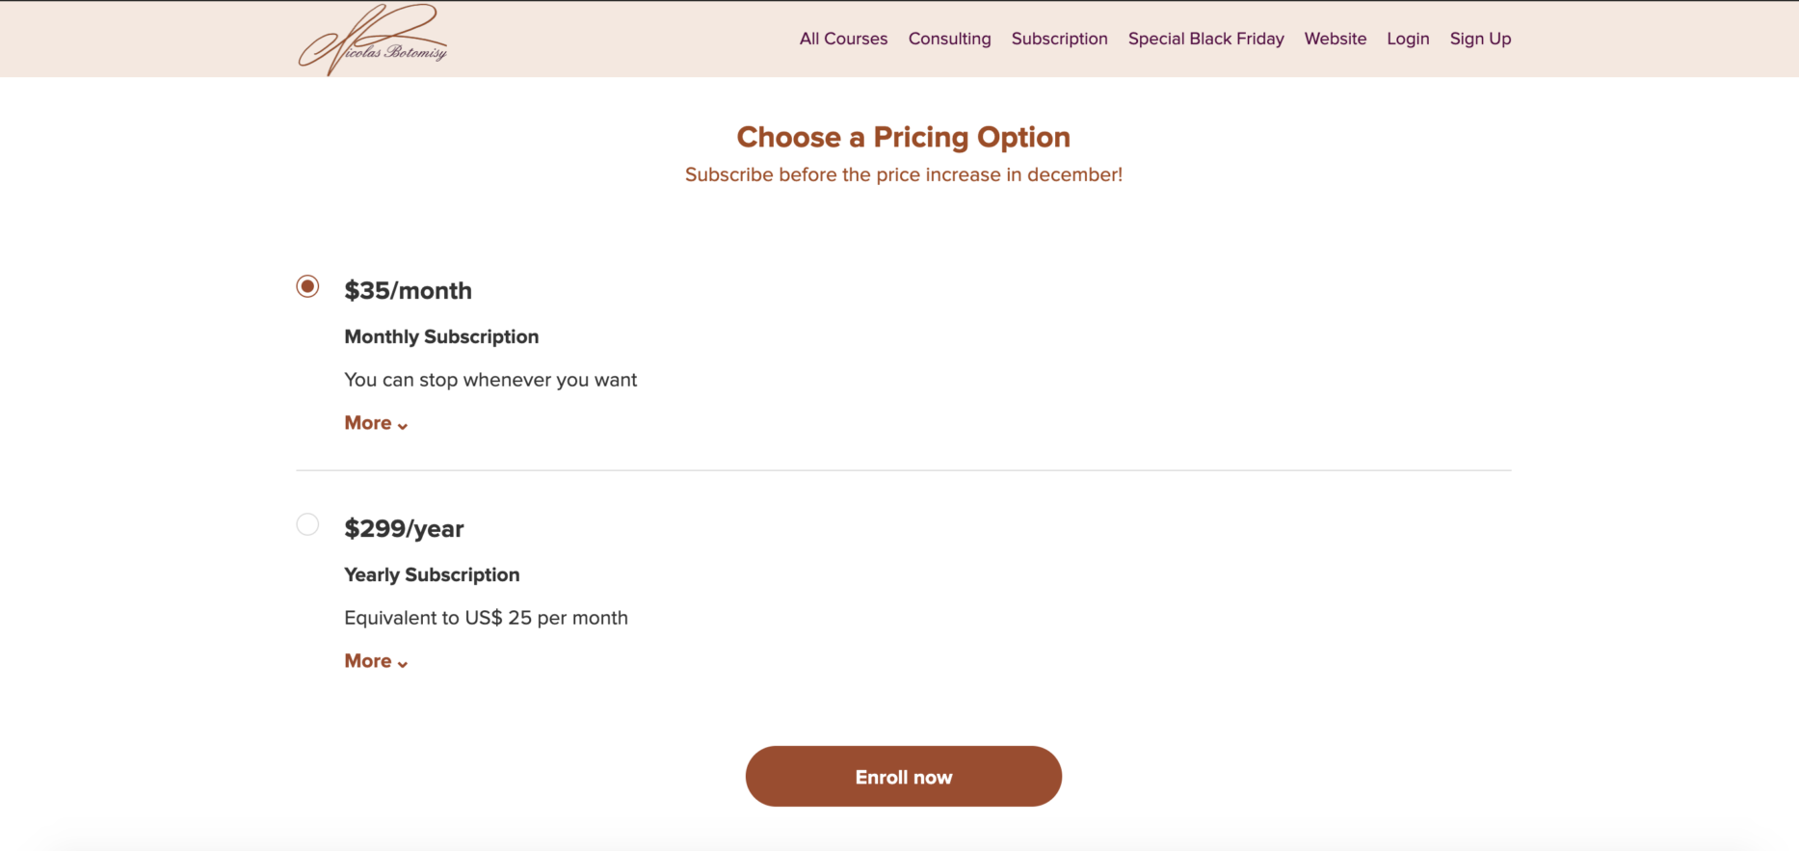This screenshot has height=851, width=1799.
Task: Open the Subscription nav link
Action: click(1059, 39)
